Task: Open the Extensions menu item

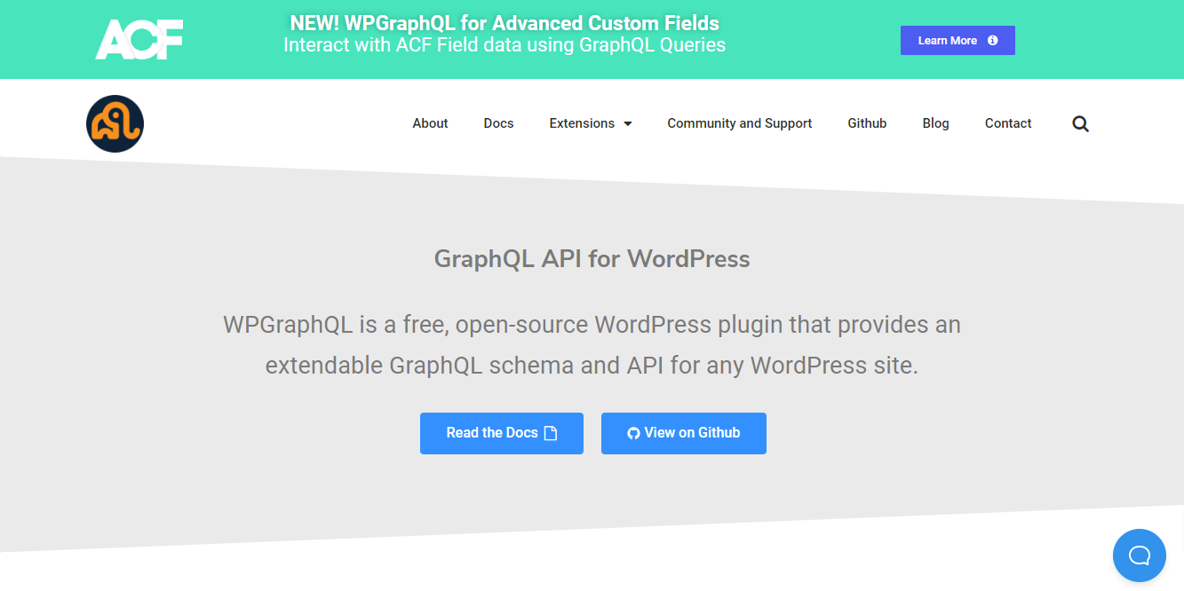Action: (582, 123)
